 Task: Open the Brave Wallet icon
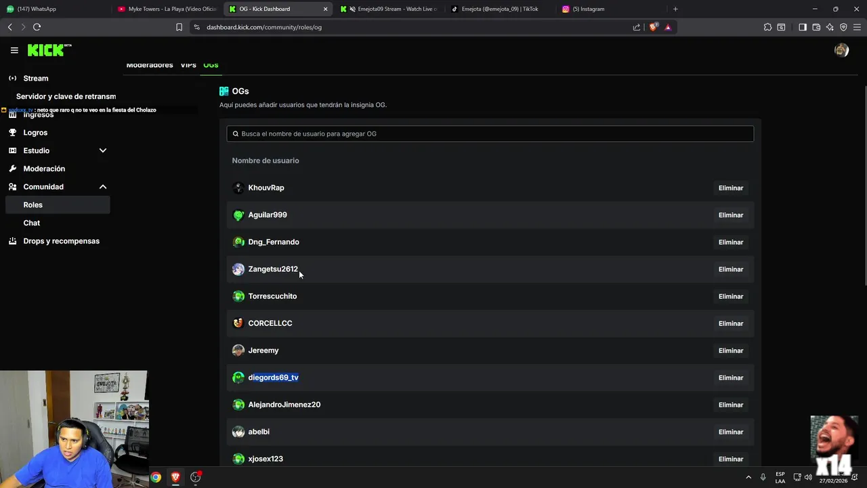click(x=816, y=27)
